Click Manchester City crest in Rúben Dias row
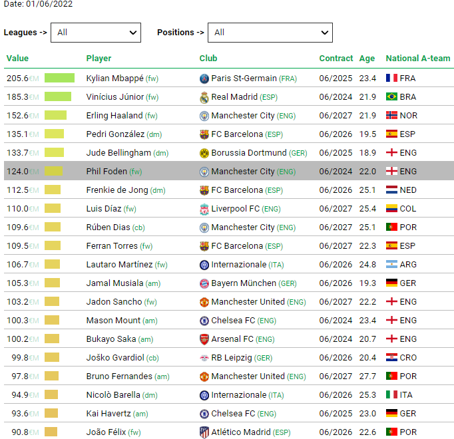 204,227
